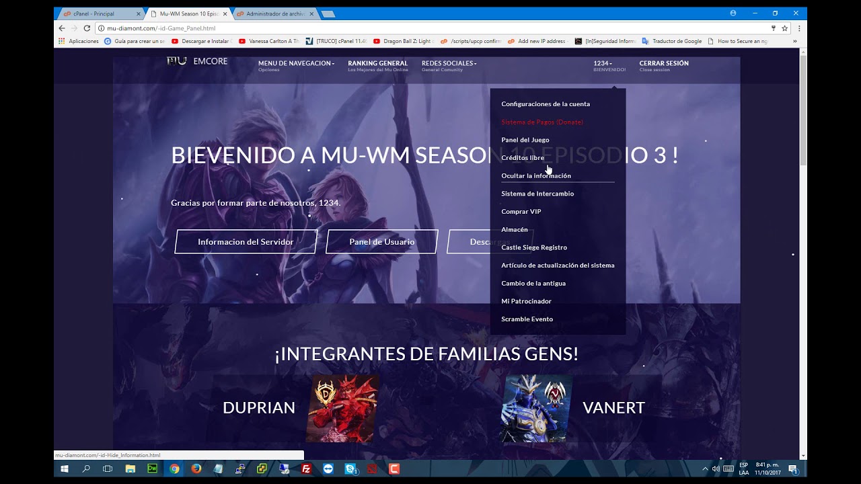Select Configuraciones de la cuenta

tap(546, 104)
